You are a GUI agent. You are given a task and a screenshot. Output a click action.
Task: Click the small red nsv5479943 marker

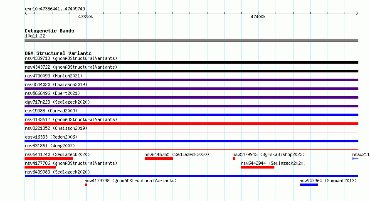coord(234,159)
